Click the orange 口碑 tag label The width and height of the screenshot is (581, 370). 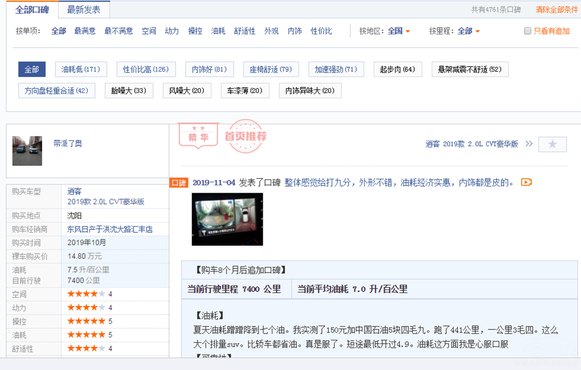[178, 183]
